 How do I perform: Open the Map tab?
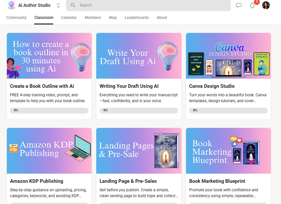113,18
